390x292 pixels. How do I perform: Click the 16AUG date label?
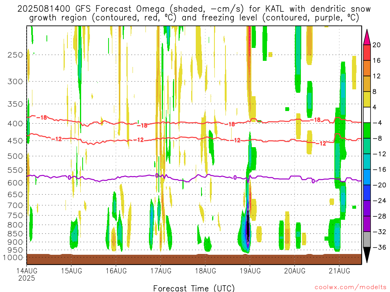[x=116, y=271]
